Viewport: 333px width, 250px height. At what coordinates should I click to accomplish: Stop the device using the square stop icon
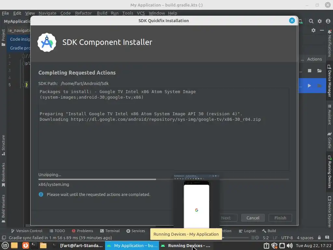(310, 71)
